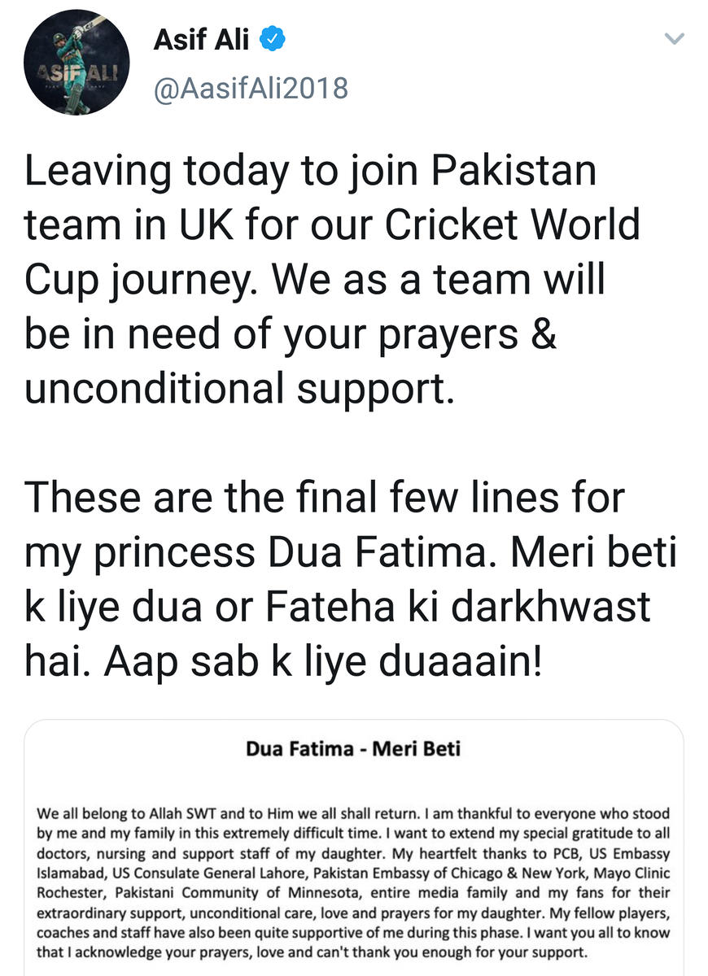The image size is (708, 976).
Task: Select the 'hai. Aap sab k liye duaaain!' line
Action: tap(282, 661)
